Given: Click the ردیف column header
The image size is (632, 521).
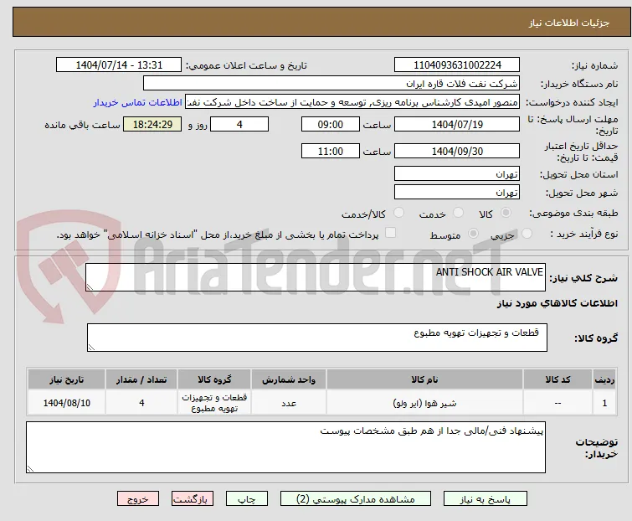Looking at the screenshot, I should [604, 379].
